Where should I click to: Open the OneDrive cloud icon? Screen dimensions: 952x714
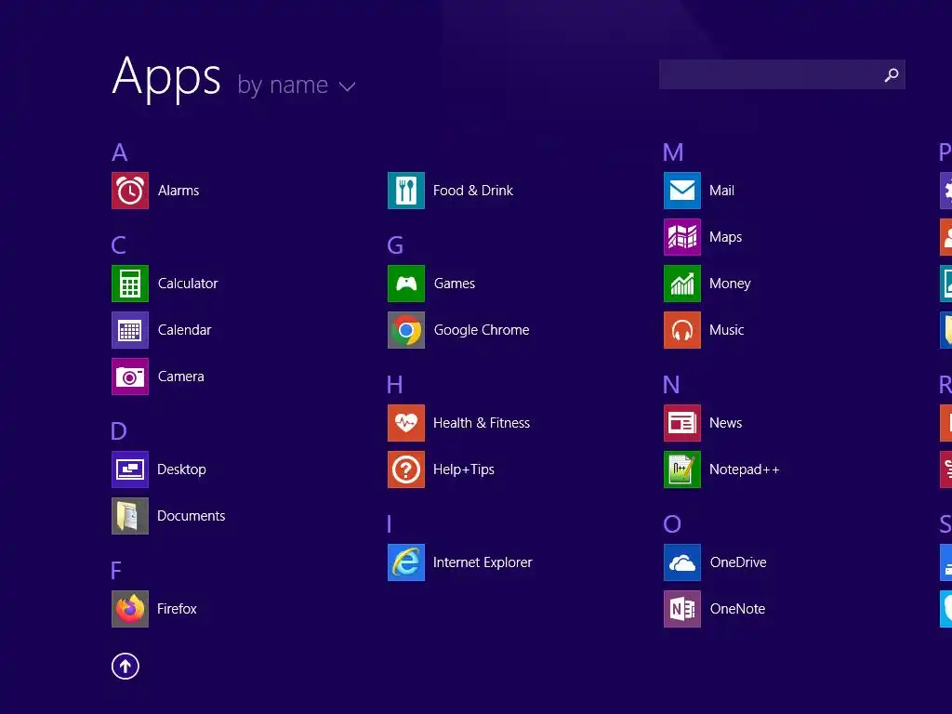tap(682, 562)
